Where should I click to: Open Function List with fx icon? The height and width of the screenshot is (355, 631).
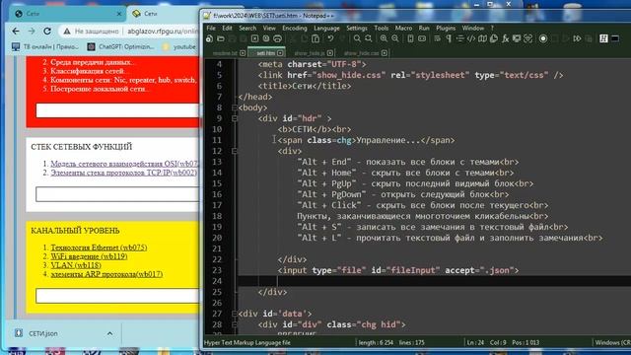click(x=505, y=38)
